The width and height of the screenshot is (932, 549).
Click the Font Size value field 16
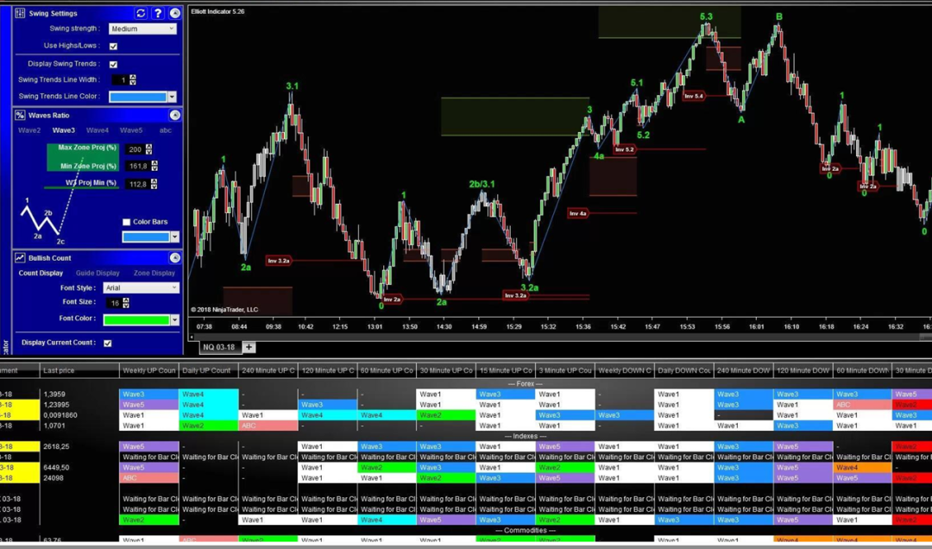(x=114, y=303)
